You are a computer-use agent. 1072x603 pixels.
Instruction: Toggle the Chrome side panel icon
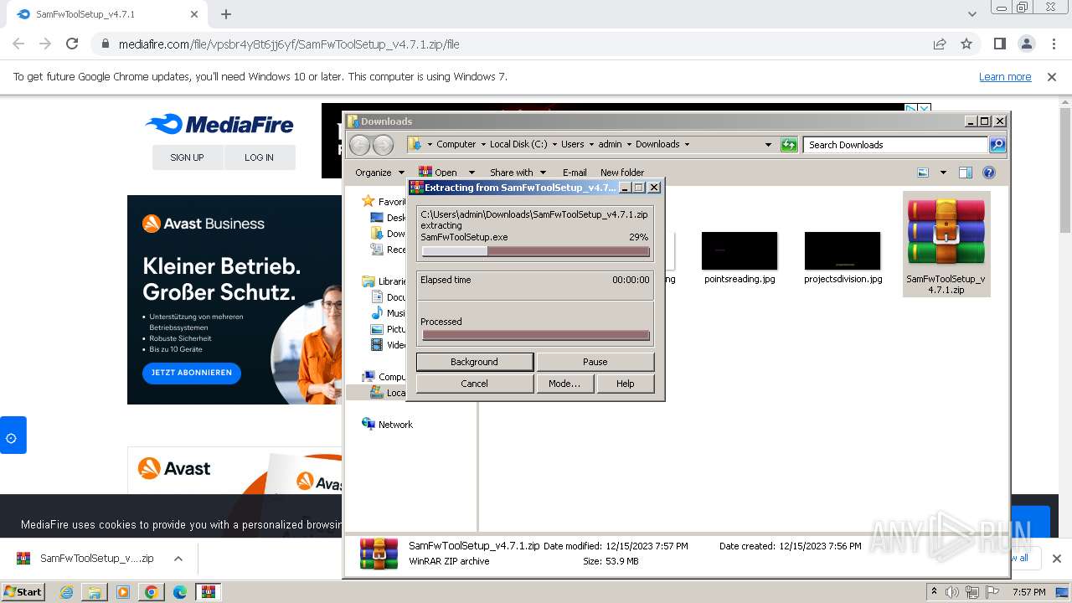coord(999,44)
